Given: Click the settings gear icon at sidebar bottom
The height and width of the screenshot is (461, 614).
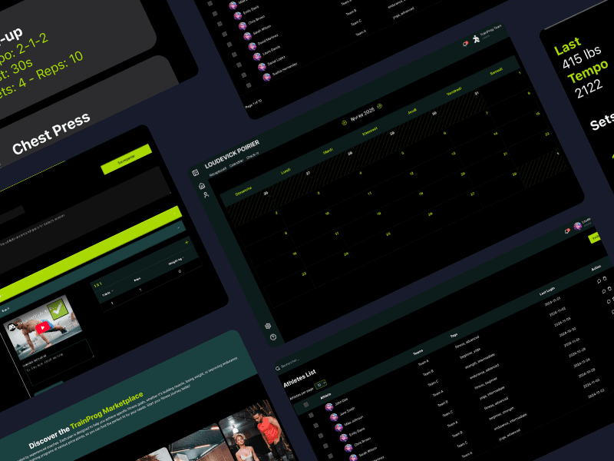Looking at the screenshot, I should (268, 326).
